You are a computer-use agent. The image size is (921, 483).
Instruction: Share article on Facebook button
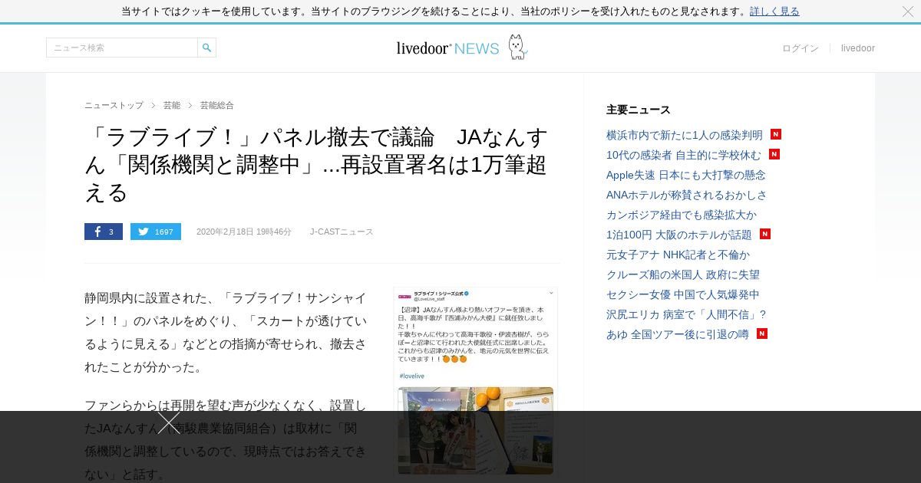pyautogui.click(x=104, y=232)
